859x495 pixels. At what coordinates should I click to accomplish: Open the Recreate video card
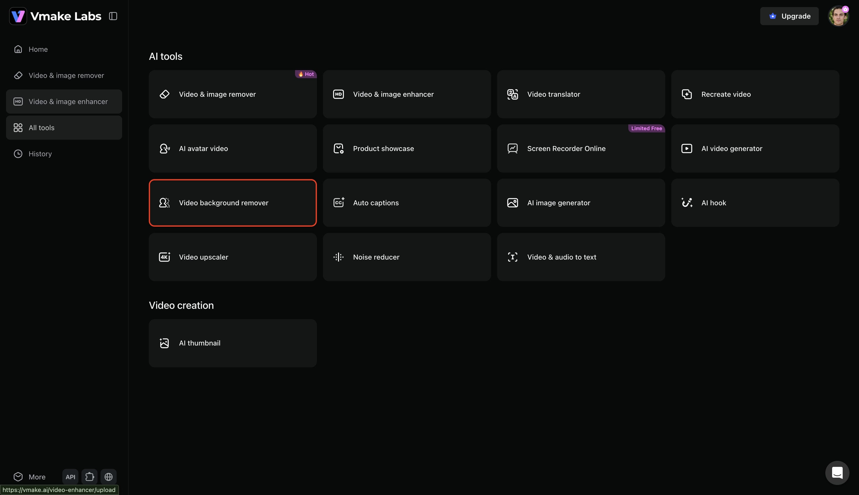coord(755,94)
